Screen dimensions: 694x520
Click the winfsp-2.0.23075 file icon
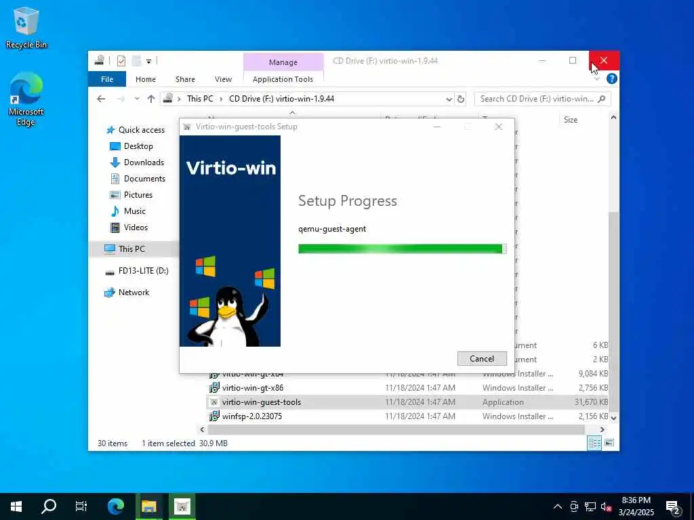[214, 416]
